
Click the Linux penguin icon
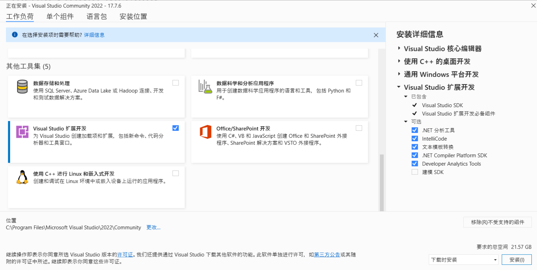click(22, 177)
